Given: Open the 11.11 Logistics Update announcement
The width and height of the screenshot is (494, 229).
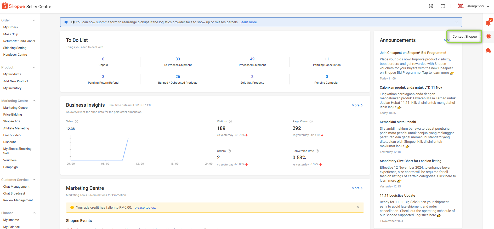Looking at the screenshot, I should point(398,196).
